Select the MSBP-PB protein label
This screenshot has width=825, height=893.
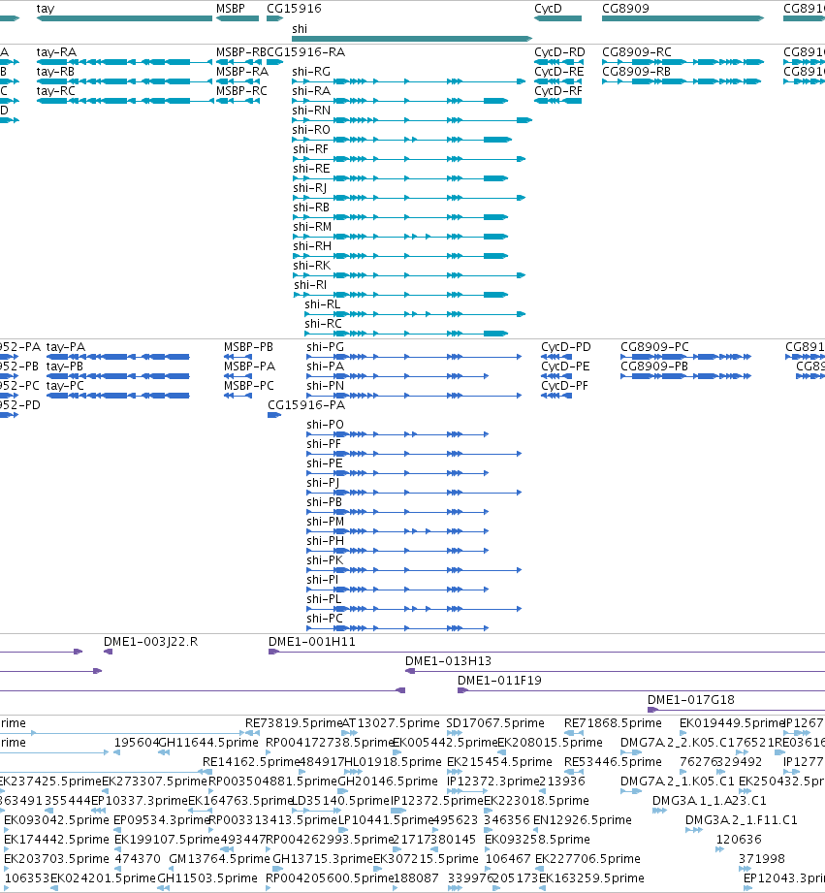[x=249, y=347]
